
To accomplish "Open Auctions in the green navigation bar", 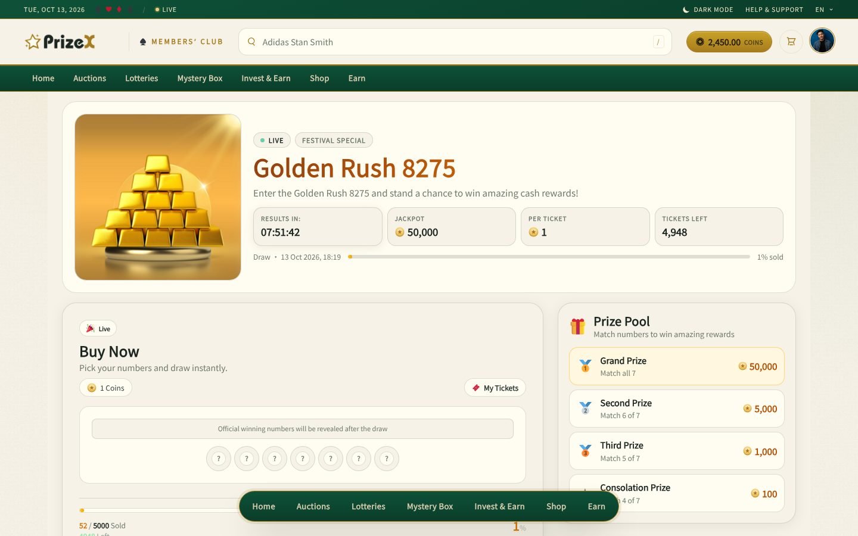I will 89,78.
